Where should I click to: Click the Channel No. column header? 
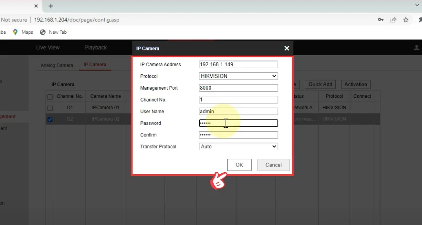[x=70, y=96]
